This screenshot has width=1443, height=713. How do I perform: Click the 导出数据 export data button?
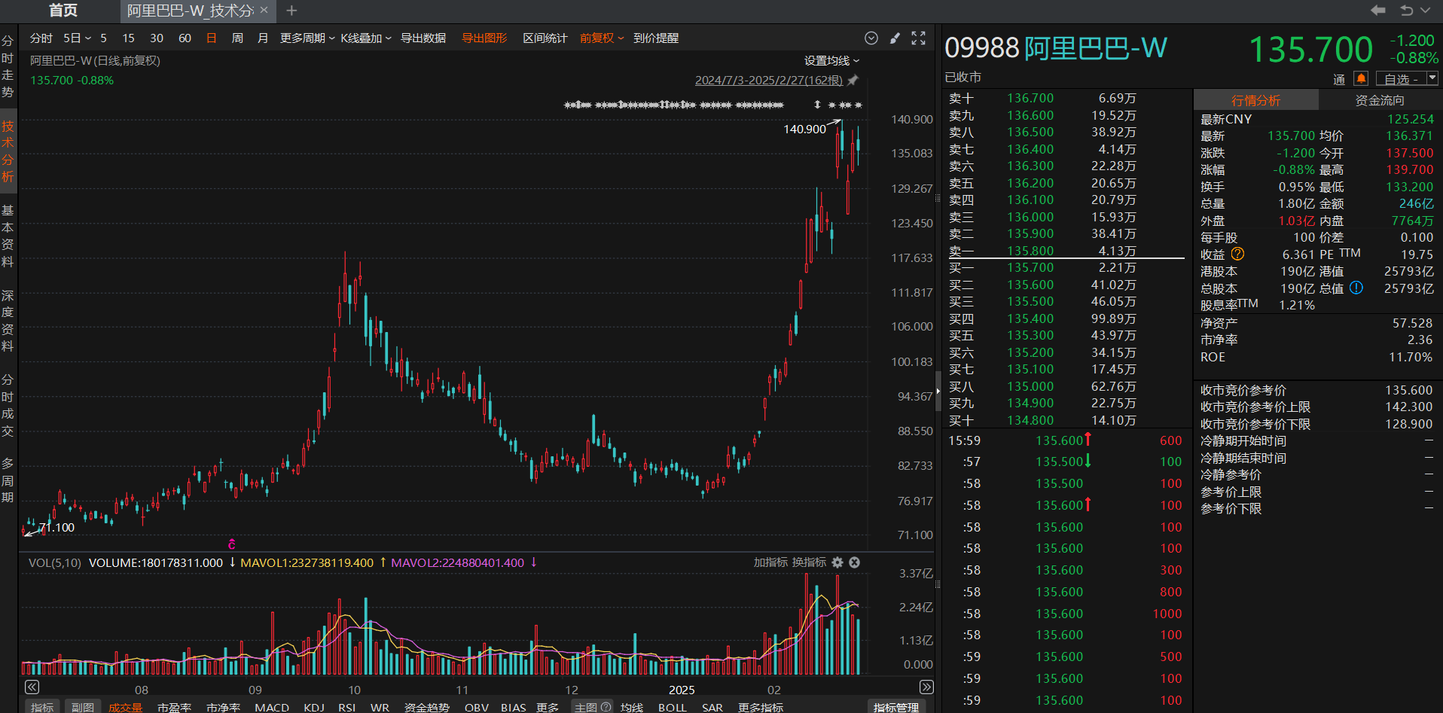click(423, 38)
